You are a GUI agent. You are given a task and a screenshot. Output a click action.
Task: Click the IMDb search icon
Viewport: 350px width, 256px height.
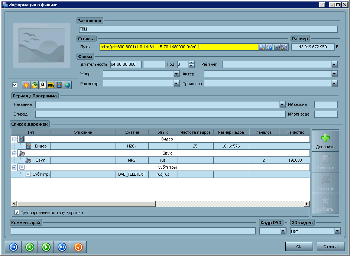[x=51, y=85]
